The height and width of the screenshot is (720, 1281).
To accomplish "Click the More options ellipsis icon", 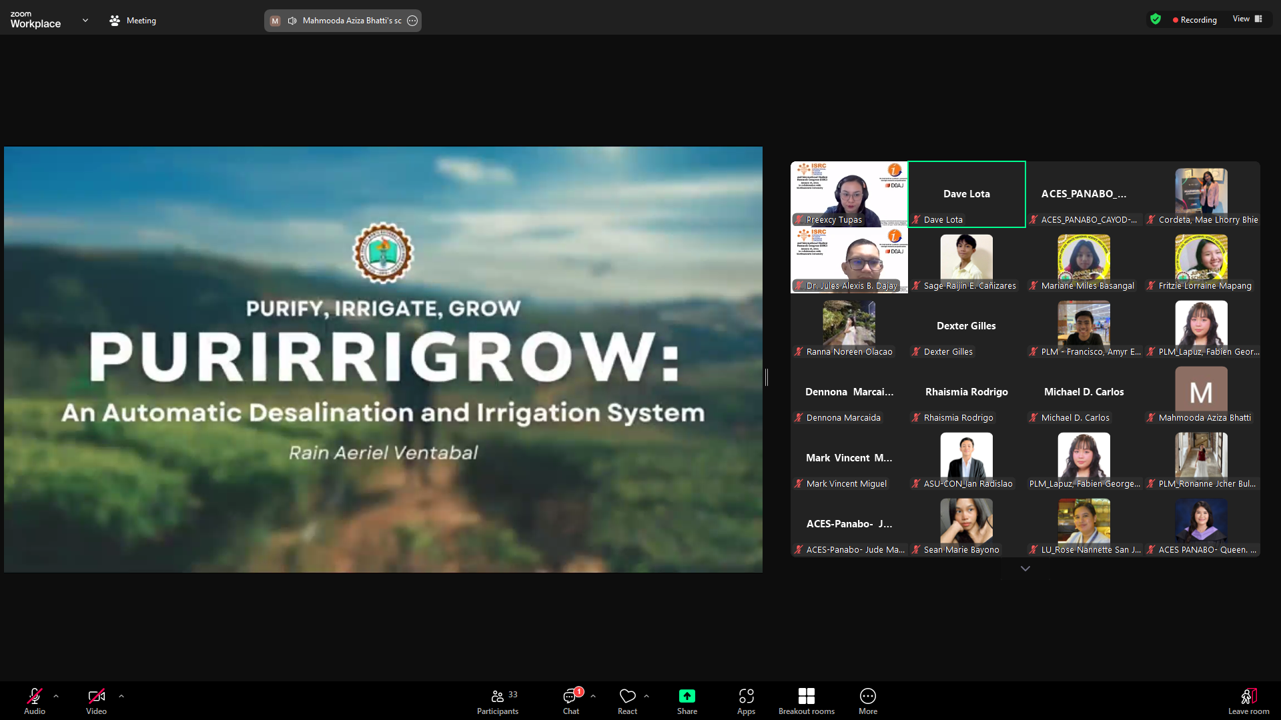I will [867, 696].
